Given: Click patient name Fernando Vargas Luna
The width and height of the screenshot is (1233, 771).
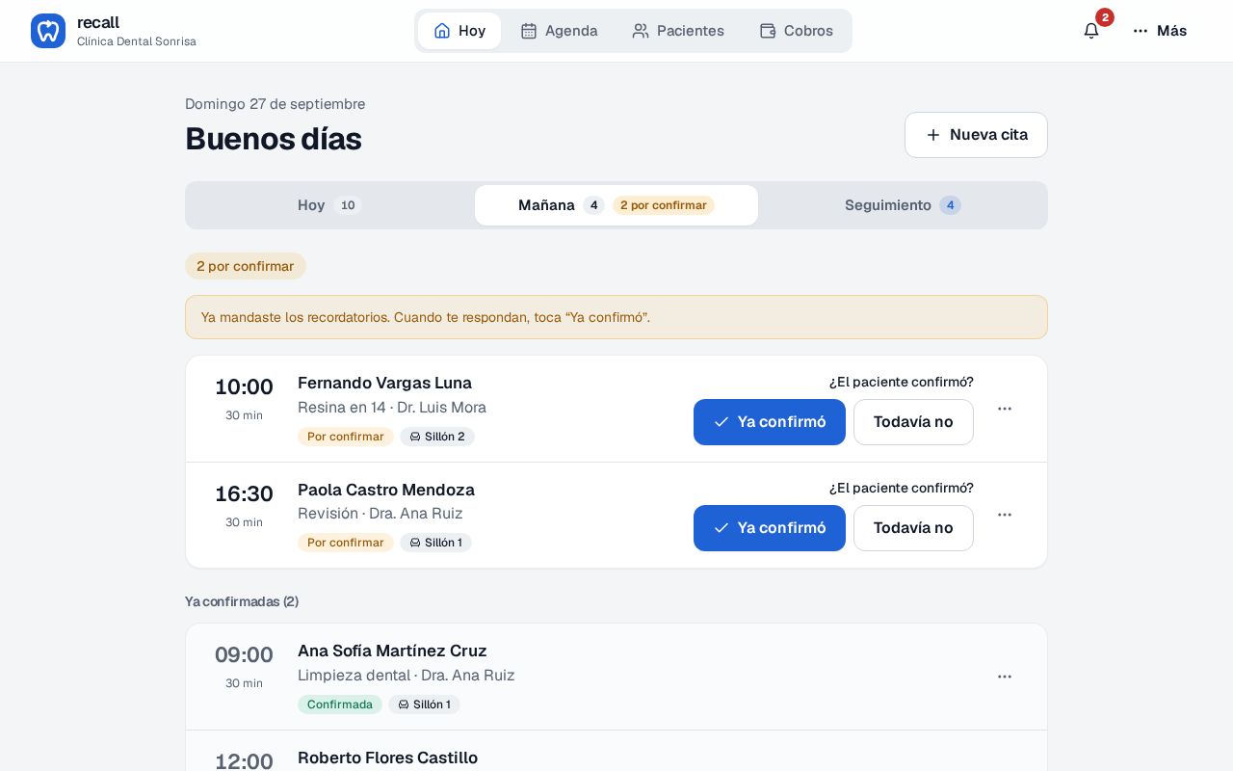Looking at the screenshot, I should (384, 383).
